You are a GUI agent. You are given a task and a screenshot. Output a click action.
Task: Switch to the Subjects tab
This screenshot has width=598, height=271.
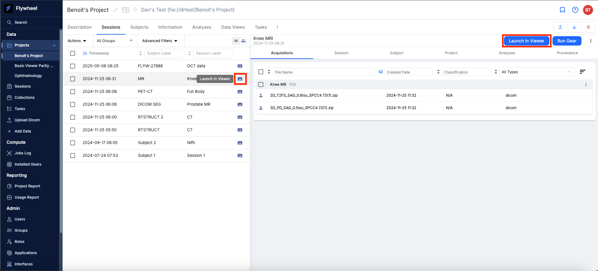(139, 27)
